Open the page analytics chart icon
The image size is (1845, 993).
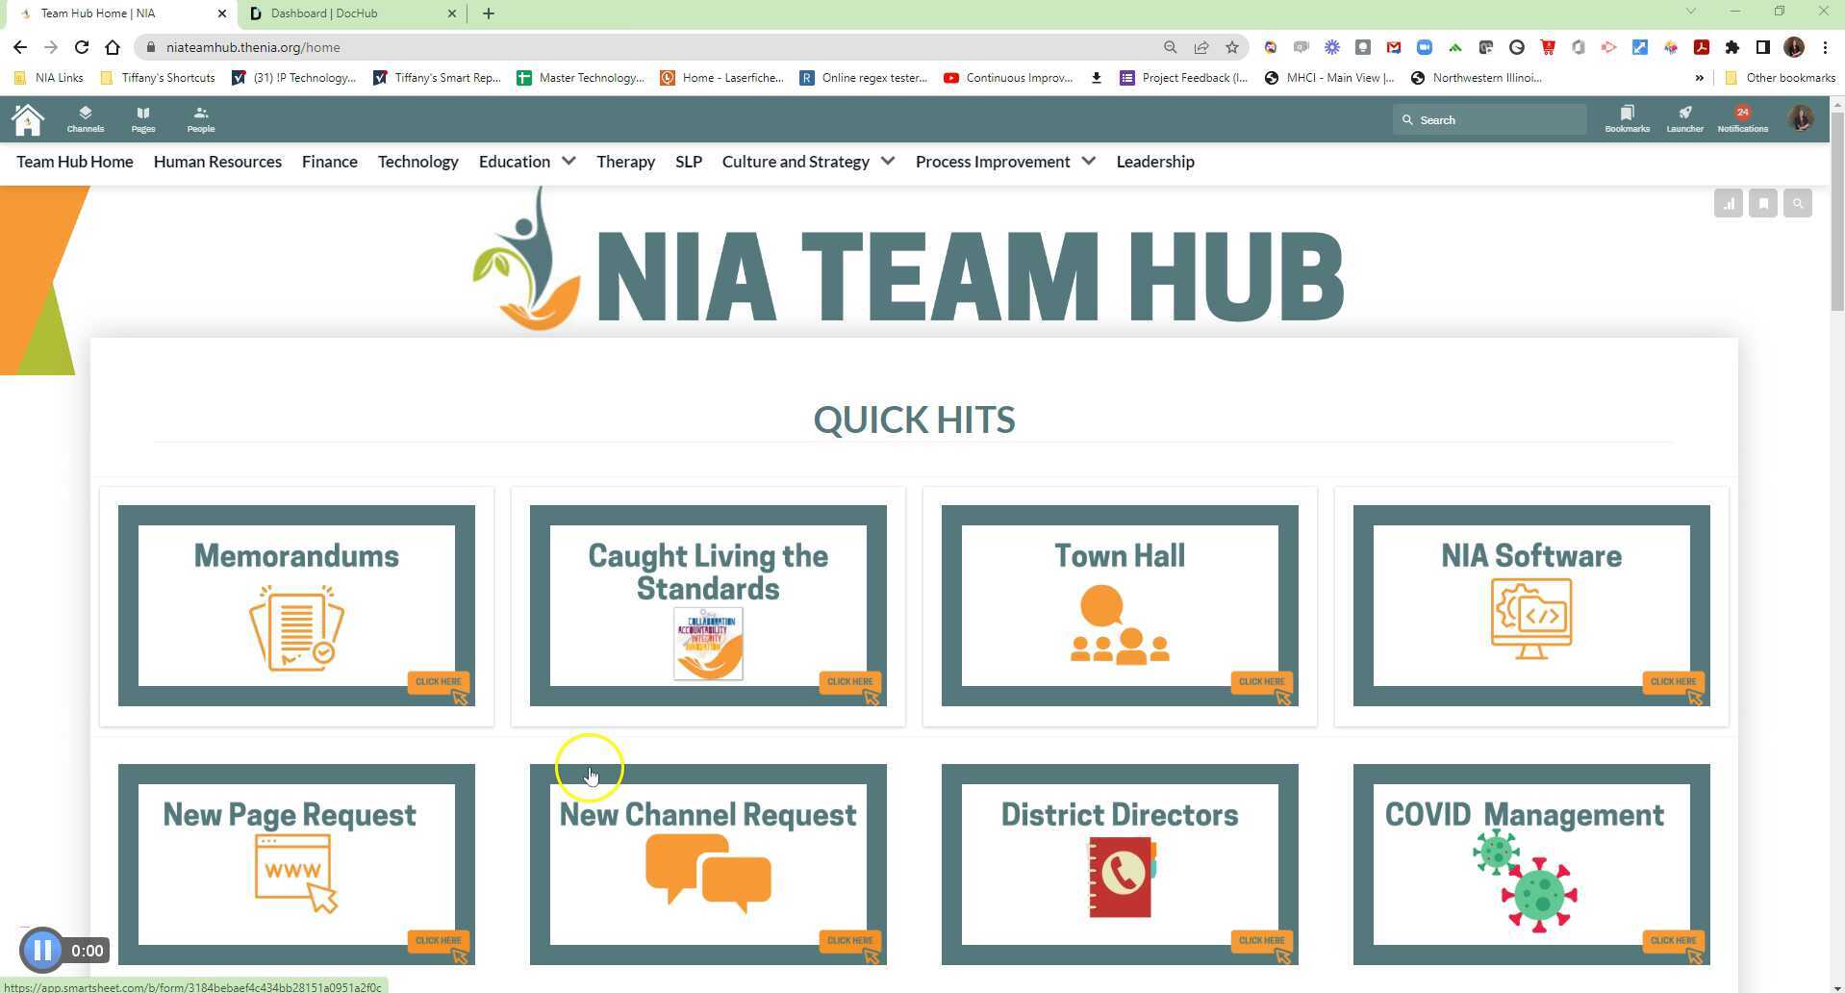click(1729, 202)
